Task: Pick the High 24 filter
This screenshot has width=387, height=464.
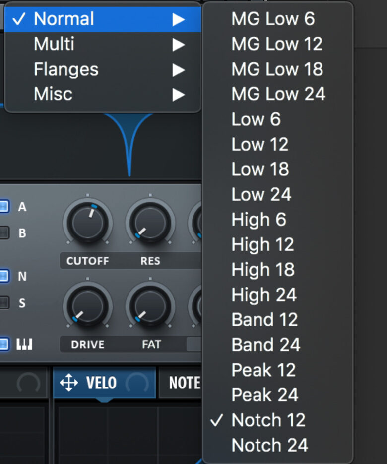Action: tap(278, 295)
